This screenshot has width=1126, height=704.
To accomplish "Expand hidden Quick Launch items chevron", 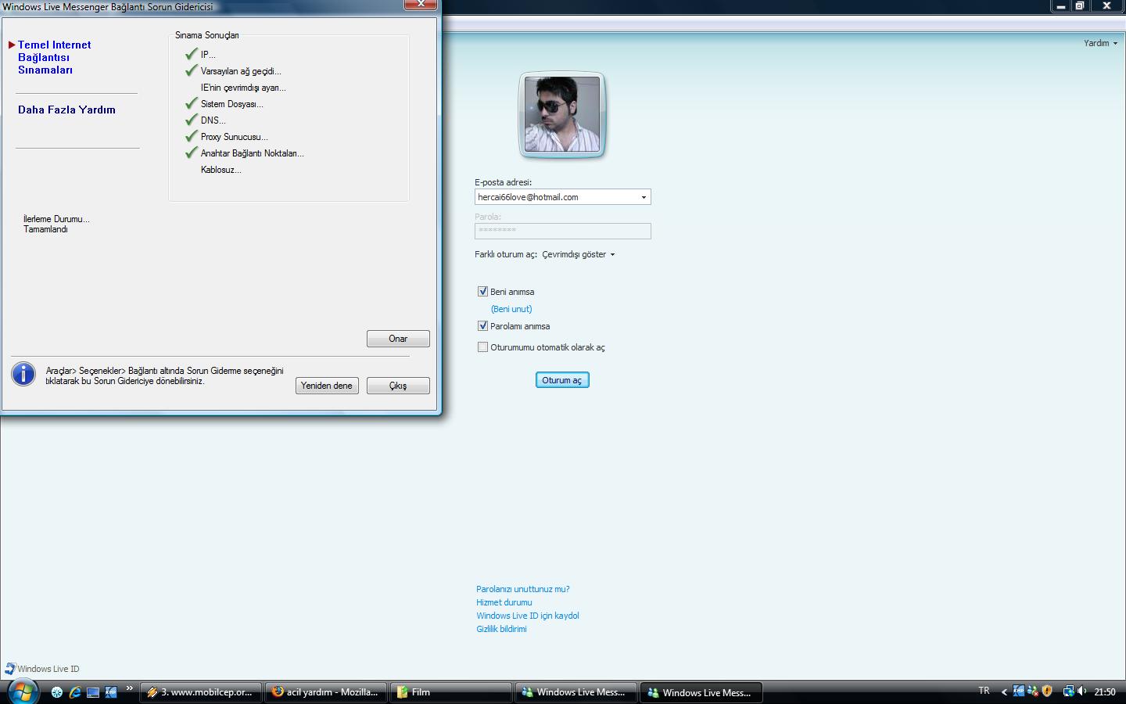I will (130, 688).
